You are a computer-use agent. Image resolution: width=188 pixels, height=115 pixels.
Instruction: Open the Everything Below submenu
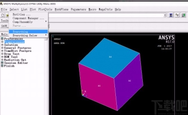28,36
